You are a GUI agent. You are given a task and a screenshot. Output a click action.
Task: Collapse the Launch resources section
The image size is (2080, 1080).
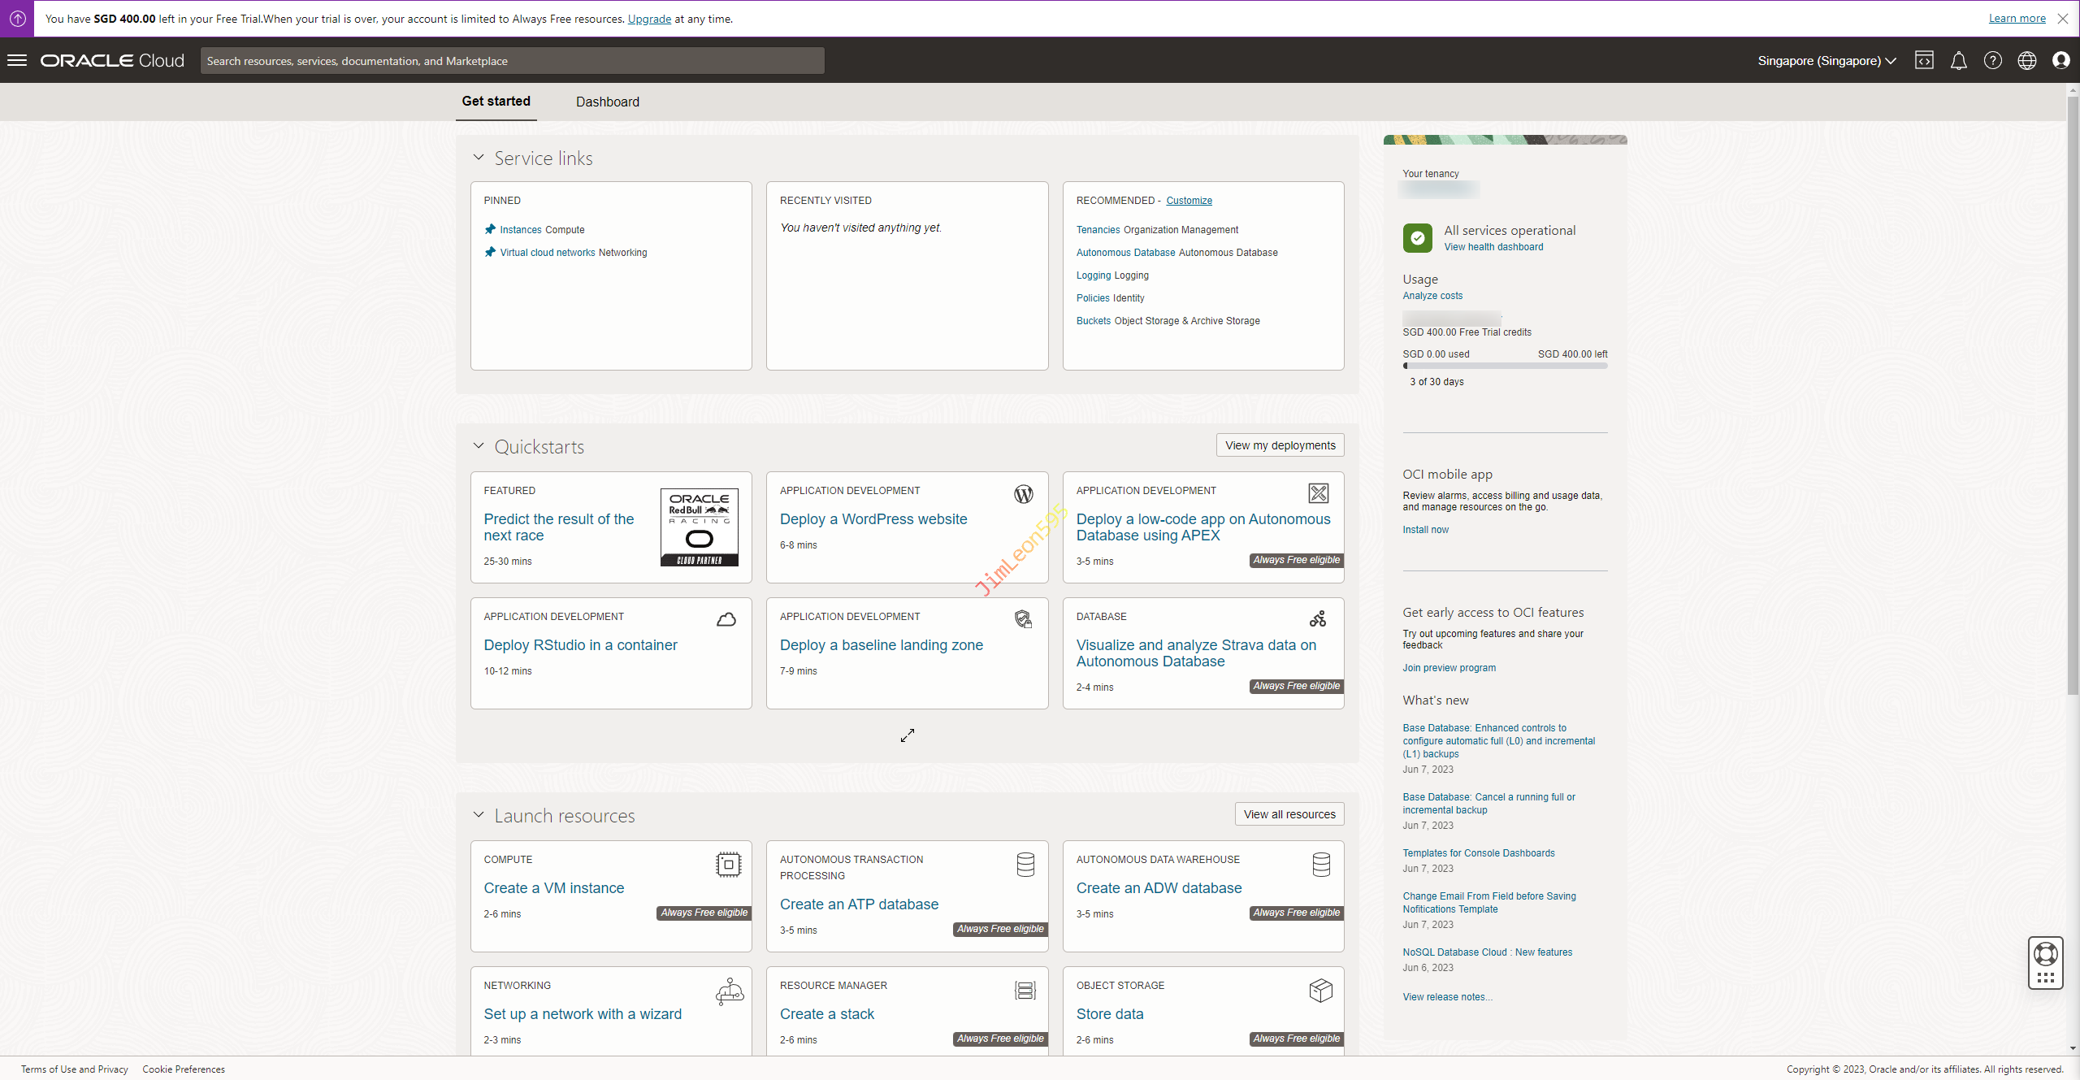coord(479,815)
